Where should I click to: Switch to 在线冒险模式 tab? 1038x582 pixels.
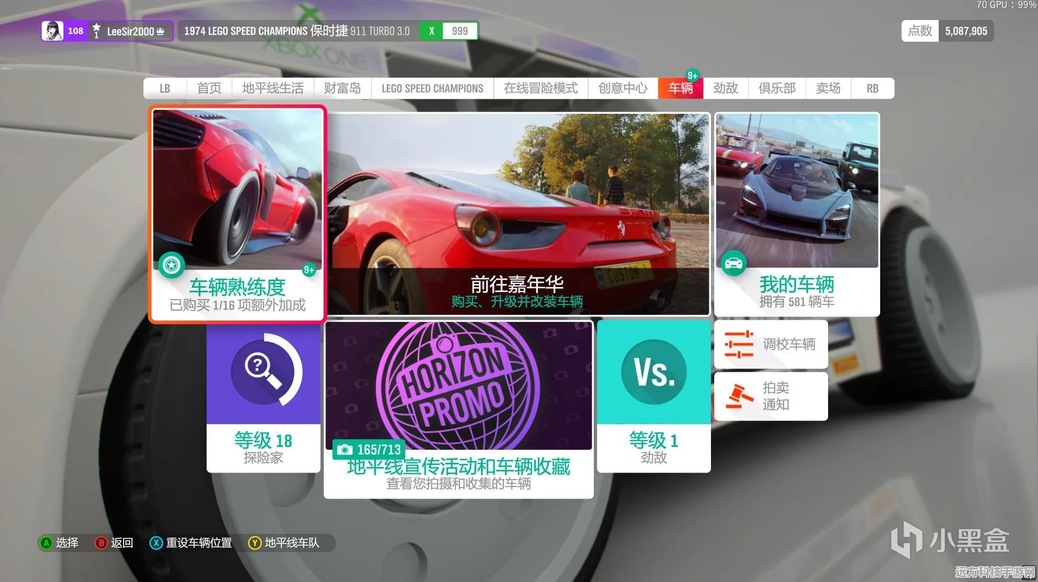pos(541,88)
